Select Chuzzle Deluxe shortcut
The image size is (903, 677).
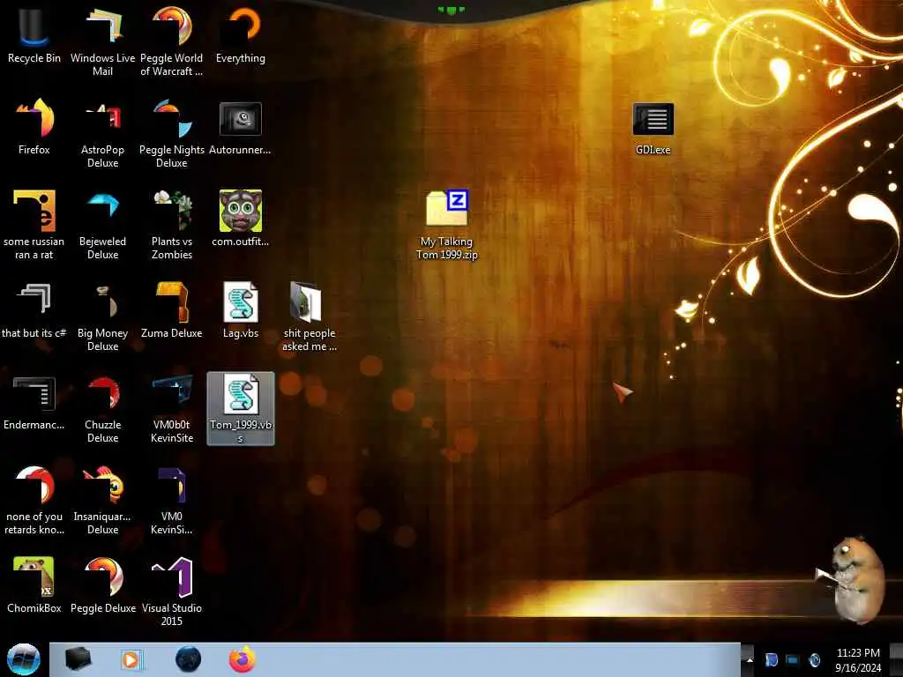coord(102,409)
